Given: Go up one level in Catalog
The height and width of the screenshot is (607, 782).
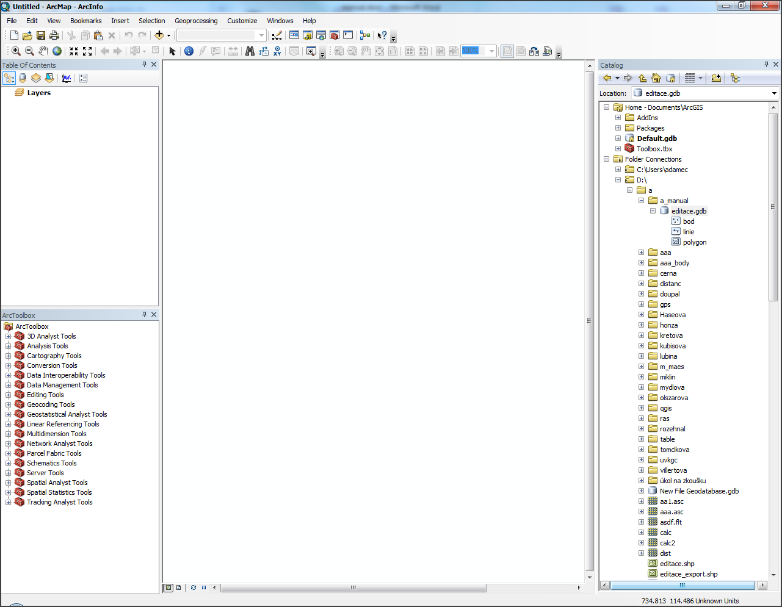Looking at the screenshot, I should [x=643, y=78].
